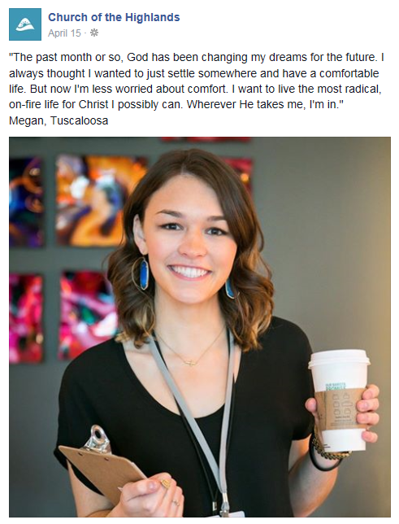399x524 pixels.
Task: Click the blue earring in the photo
Action: point(144,273)
